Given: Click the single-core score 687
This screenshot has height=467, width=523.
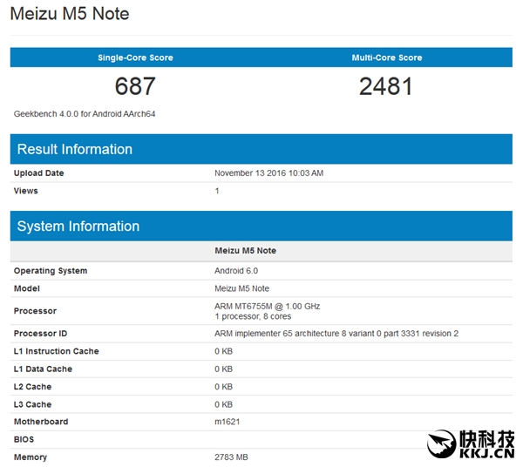Looking at the screenshot, I should coord(135,86).
